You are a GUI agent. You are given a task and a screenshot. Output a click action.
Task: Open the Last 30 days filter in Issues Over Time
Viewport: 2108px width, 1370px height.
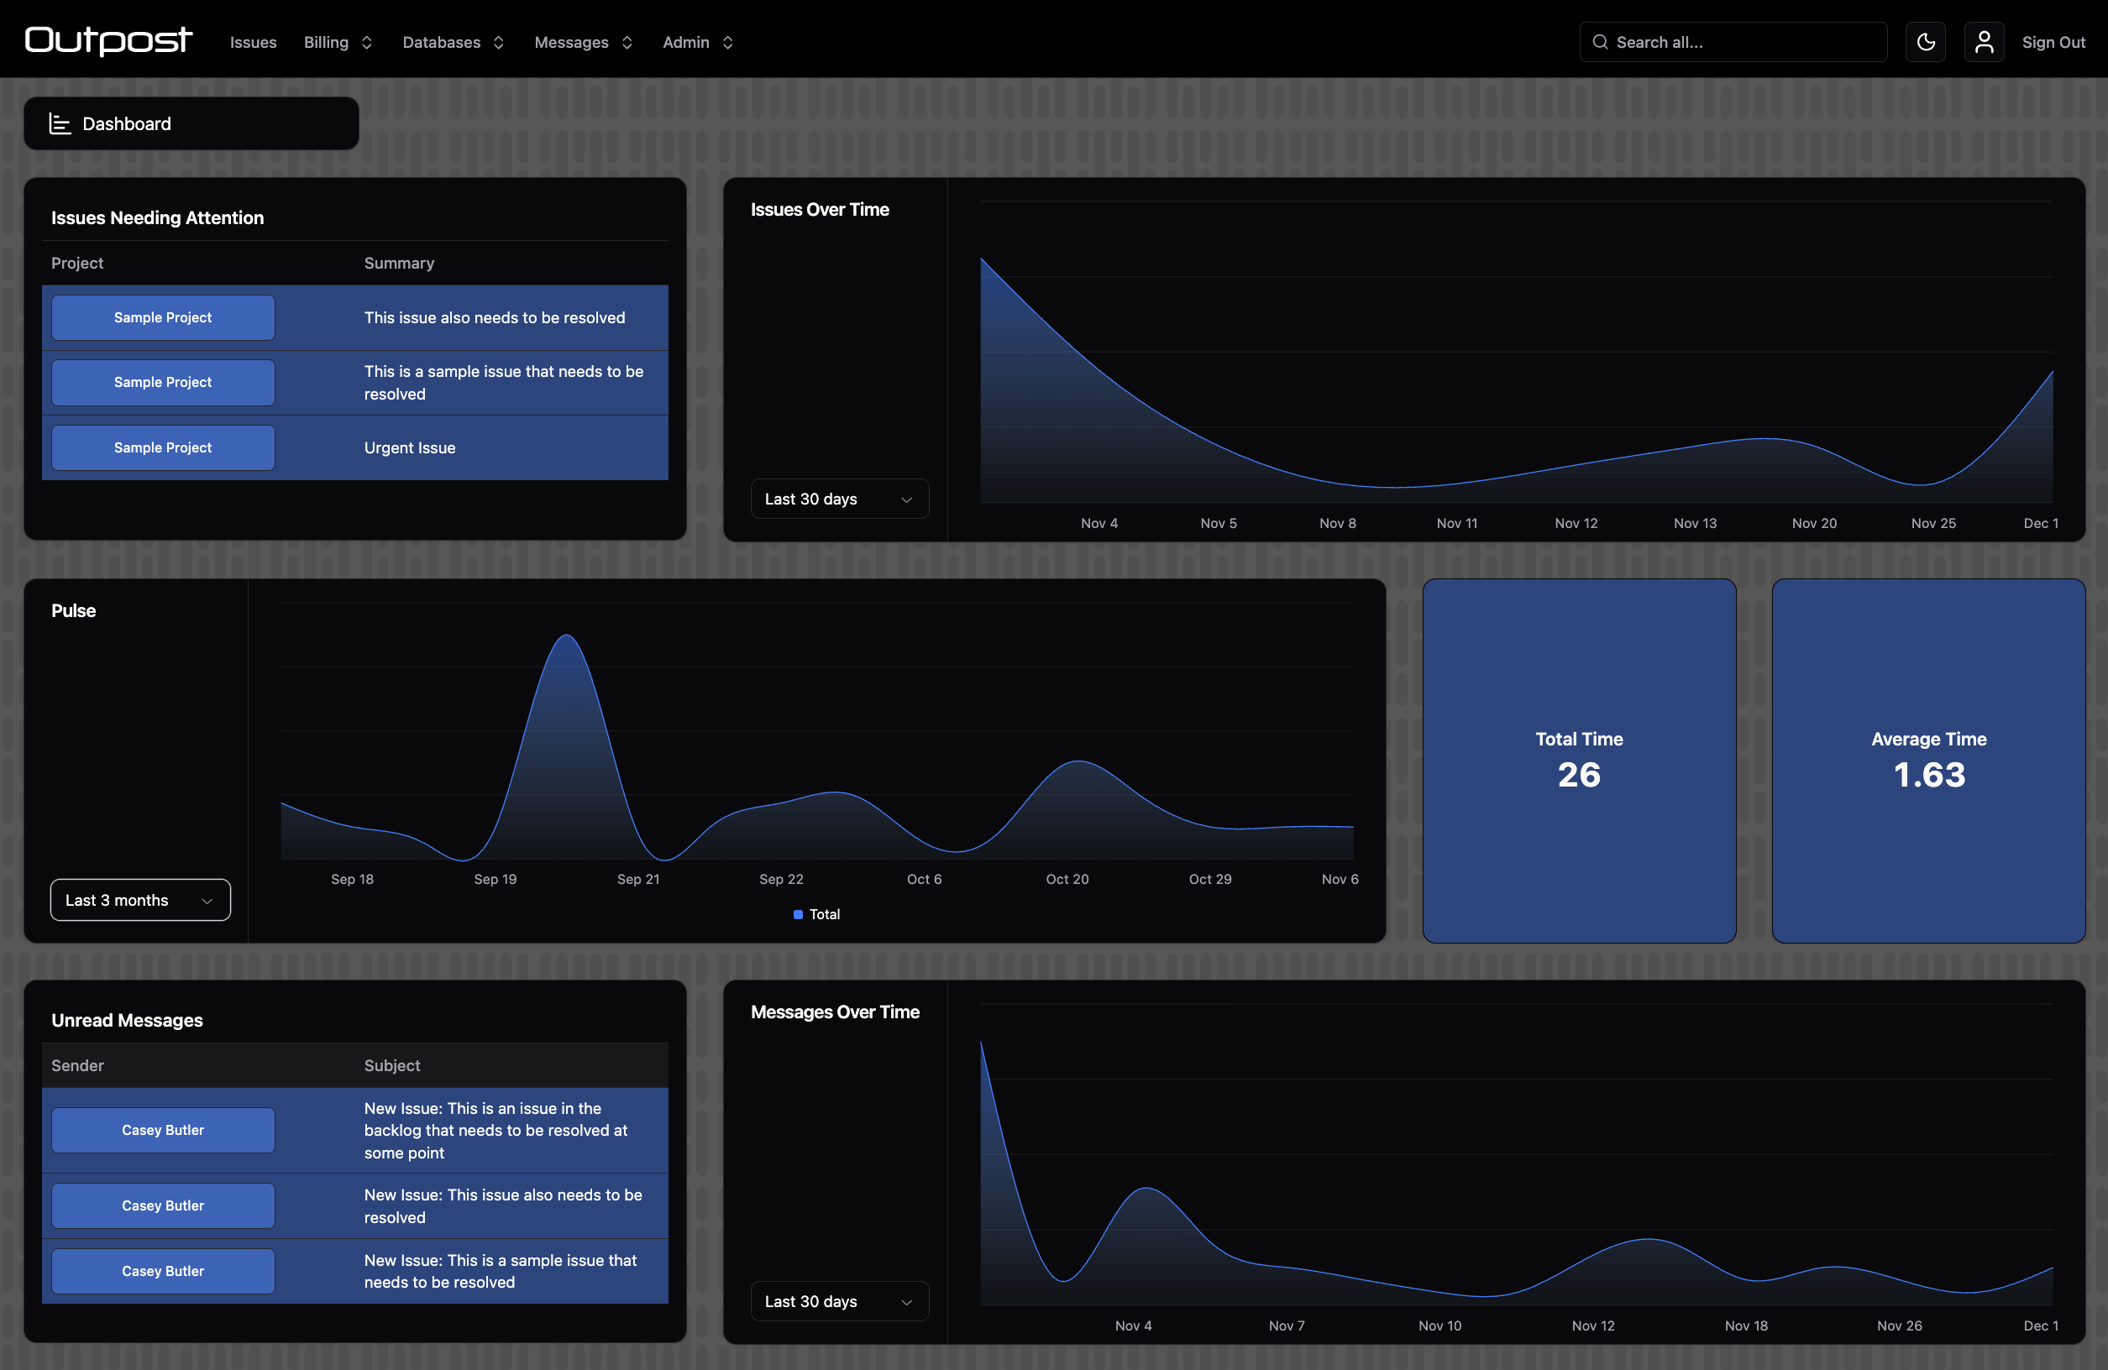point(838,499)
